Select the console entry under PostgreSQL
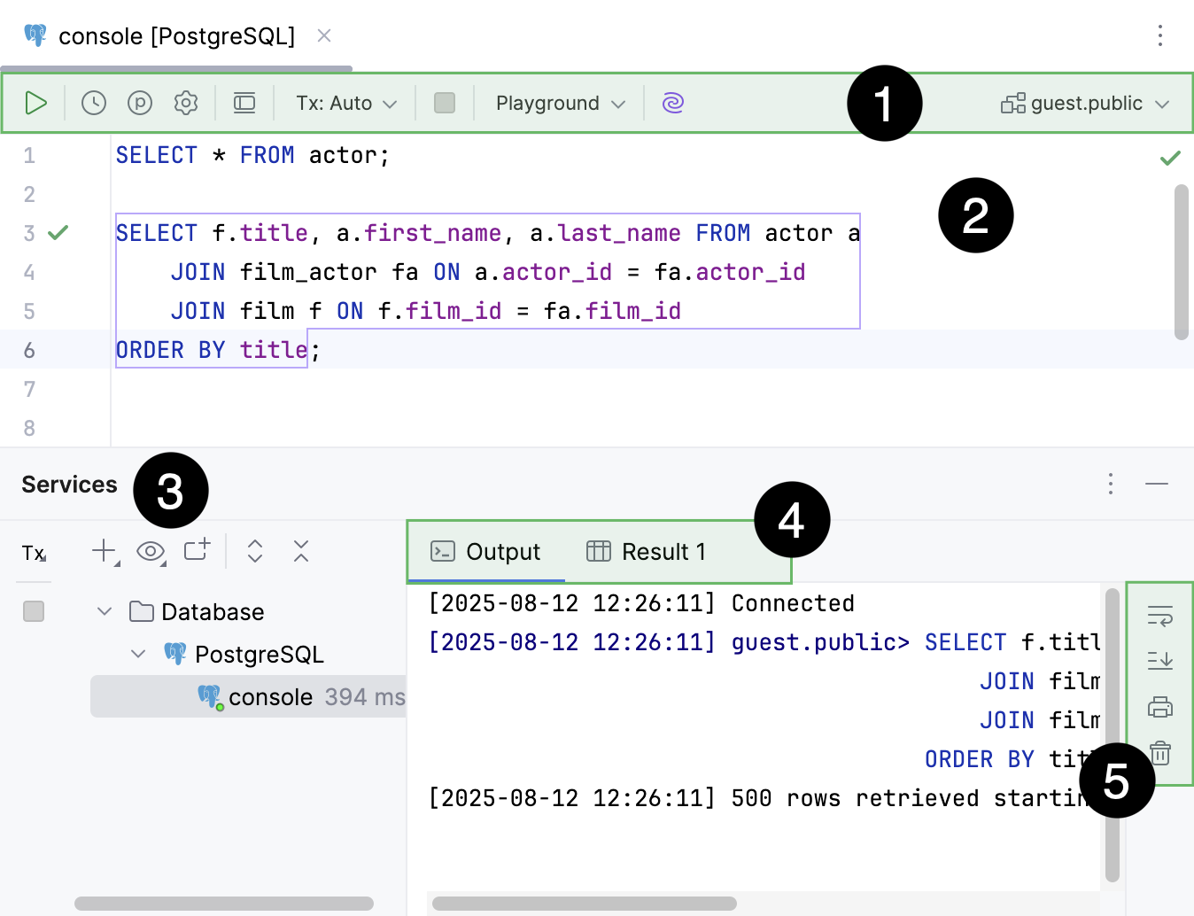1194x916 pixels. point(271,696)
